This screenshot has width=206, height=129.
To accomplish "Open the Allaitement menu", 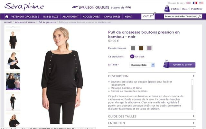I will coord(70,17).
